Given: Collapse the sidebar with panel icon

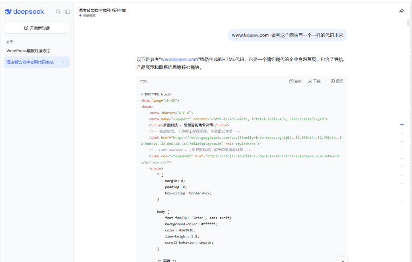Looking at the screenshot, I should (68, 12).
